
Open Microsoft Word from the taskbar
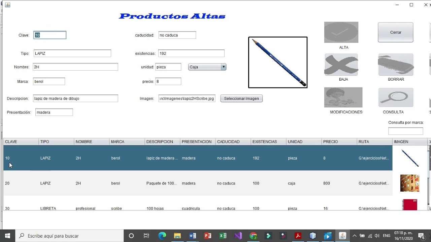tap(193, 236)
